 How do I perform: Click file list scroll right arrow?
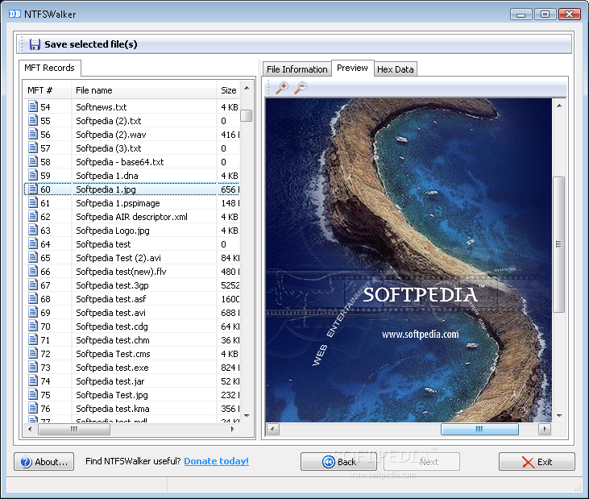click(233, 429)
